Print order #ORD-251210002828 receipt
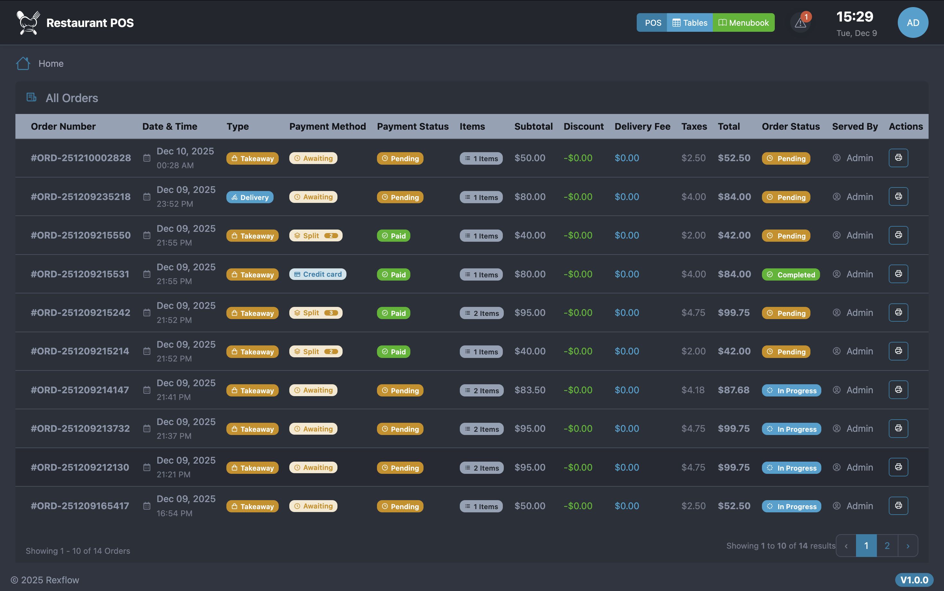The image size is (944, 591). 898,158
